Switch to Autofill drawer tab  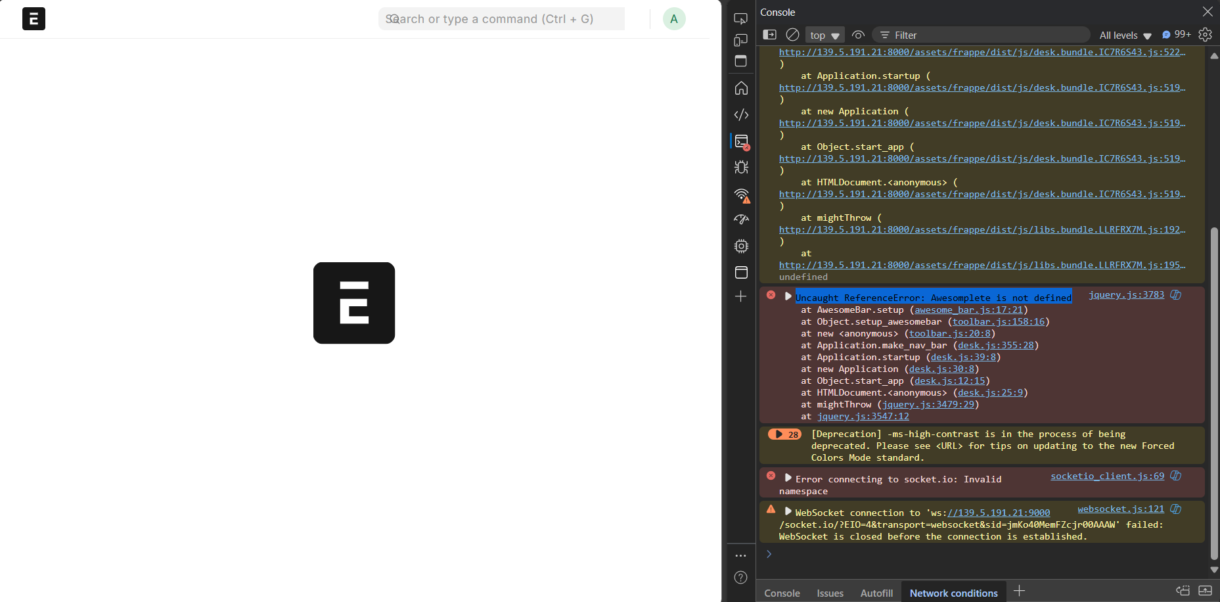[876, 593]
